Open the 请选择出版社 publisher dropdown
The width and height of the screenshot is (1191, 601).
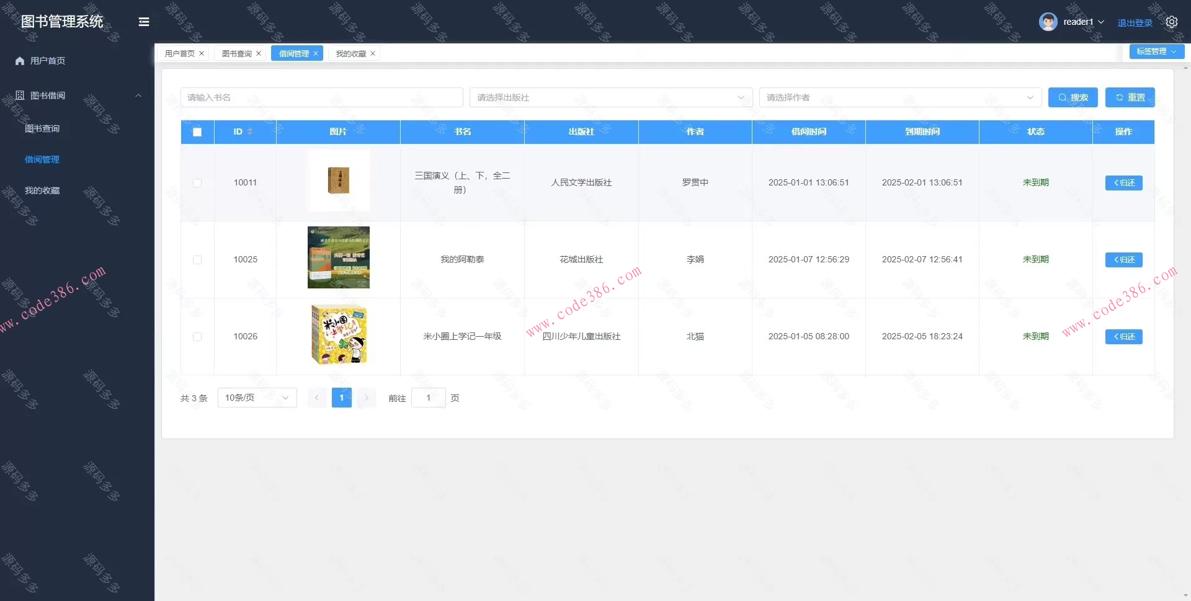pos(611,97)
